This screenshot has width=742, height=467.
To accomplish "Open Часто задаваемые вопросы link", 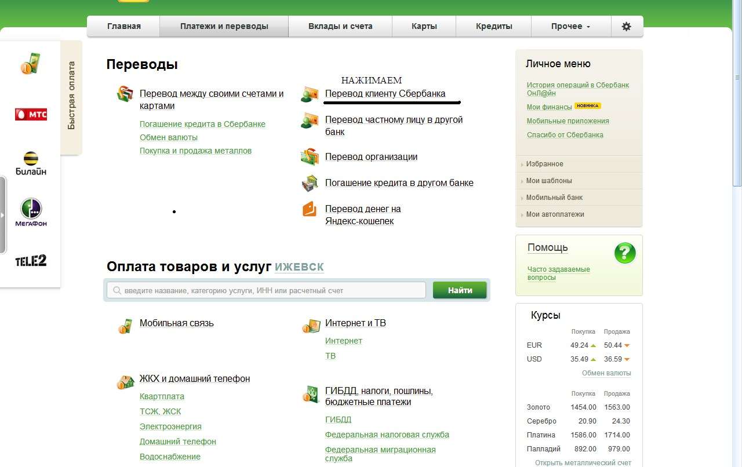I will [x=559, y=273].
